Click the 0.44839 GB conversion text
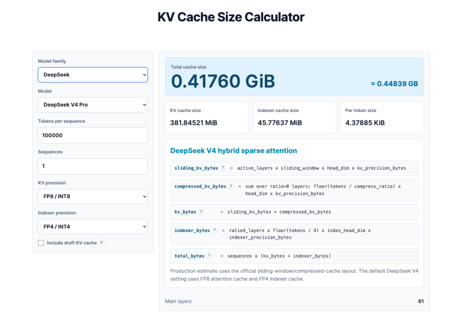Viewport: 475px width, 312px height. [x=395, y=84]
